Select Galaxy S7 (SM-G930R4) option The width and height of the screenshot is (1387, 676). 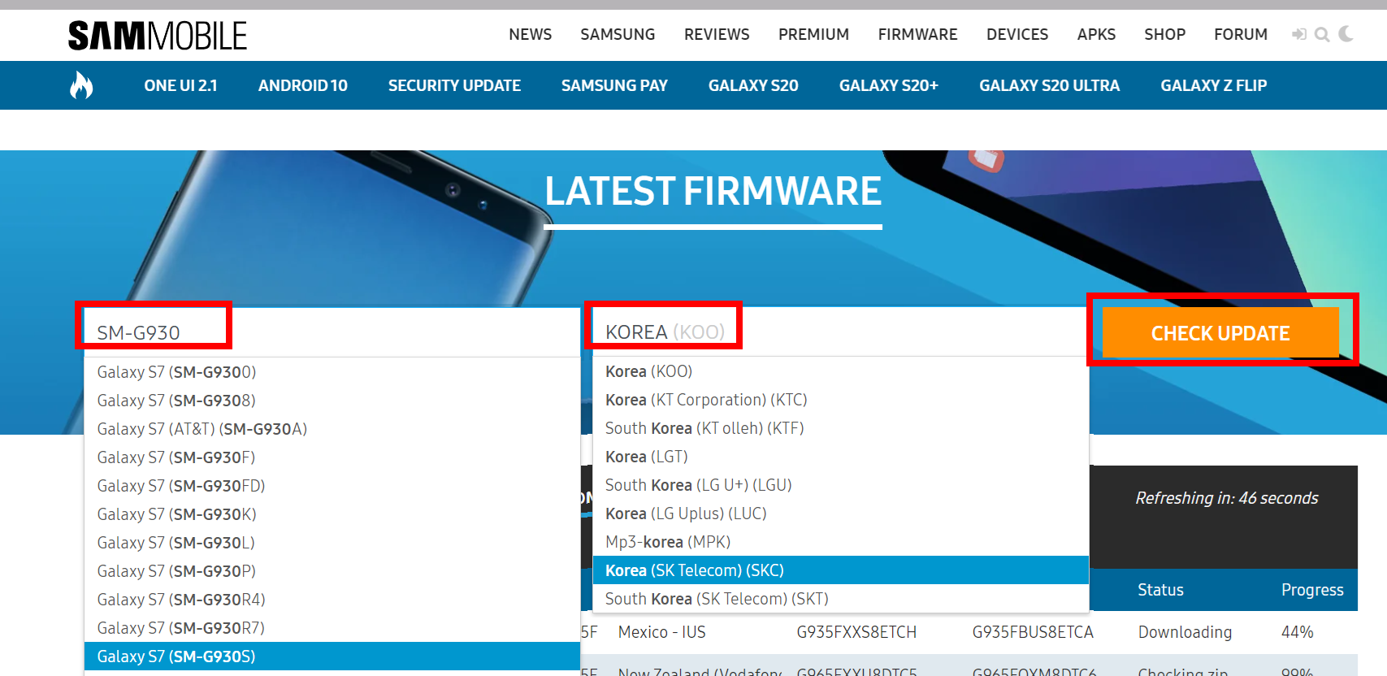click(332, 600)
